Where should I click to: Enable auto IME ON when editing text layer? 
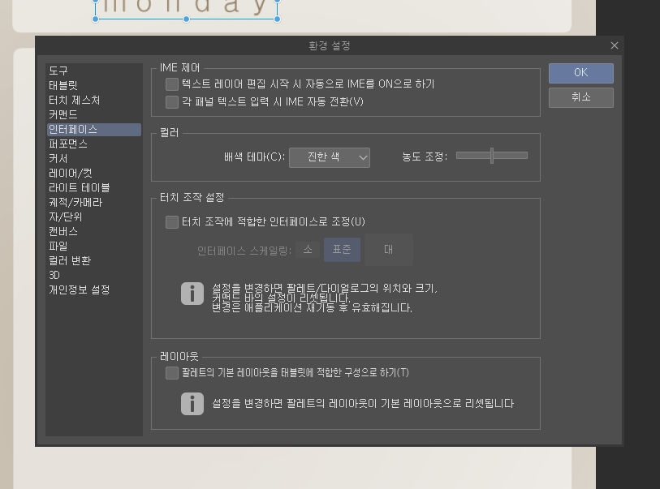point(172,84)
